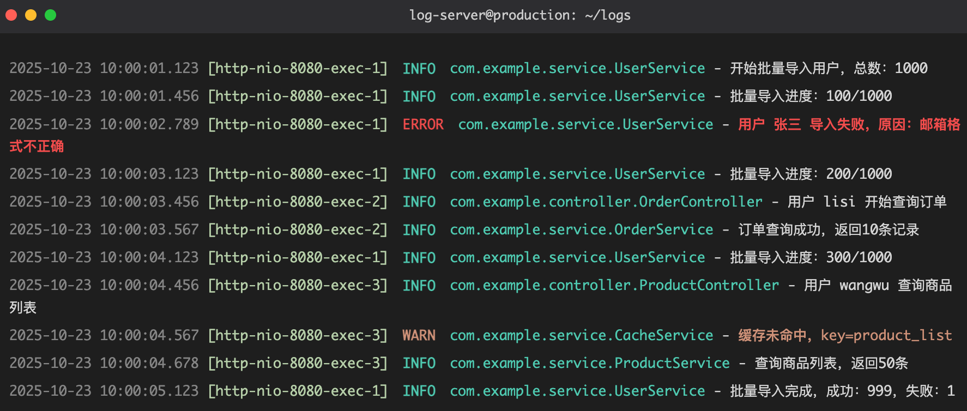
Task: Click the timestamp 10:00:01.123
Action: (149, 68)
